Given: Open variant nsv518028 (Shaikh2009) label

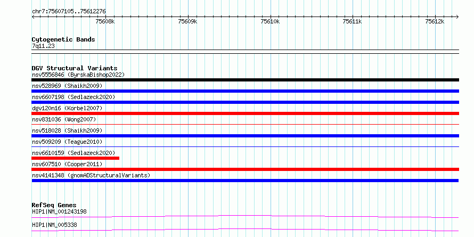Looking at the screenshot, I should (67, 130).
